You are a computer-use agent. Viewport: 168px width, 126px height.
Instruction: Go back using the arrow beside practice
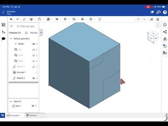[x=3, y=12]
